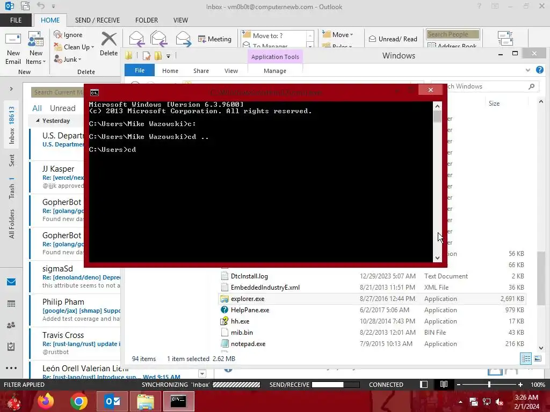
Task: Toggle Unread/Read on message
Action: (x=393, y=39)
